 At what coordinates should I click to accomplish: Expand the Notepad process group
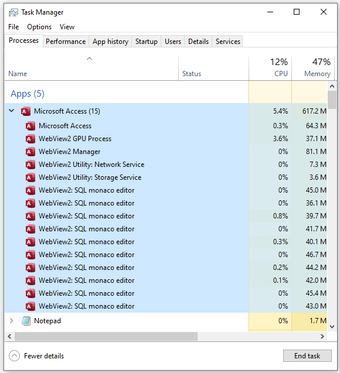coord(11,321)
